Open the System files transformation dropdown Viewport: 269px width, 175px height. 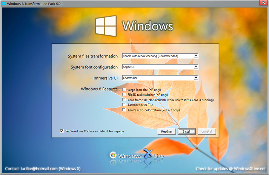(x=160, y=56)
